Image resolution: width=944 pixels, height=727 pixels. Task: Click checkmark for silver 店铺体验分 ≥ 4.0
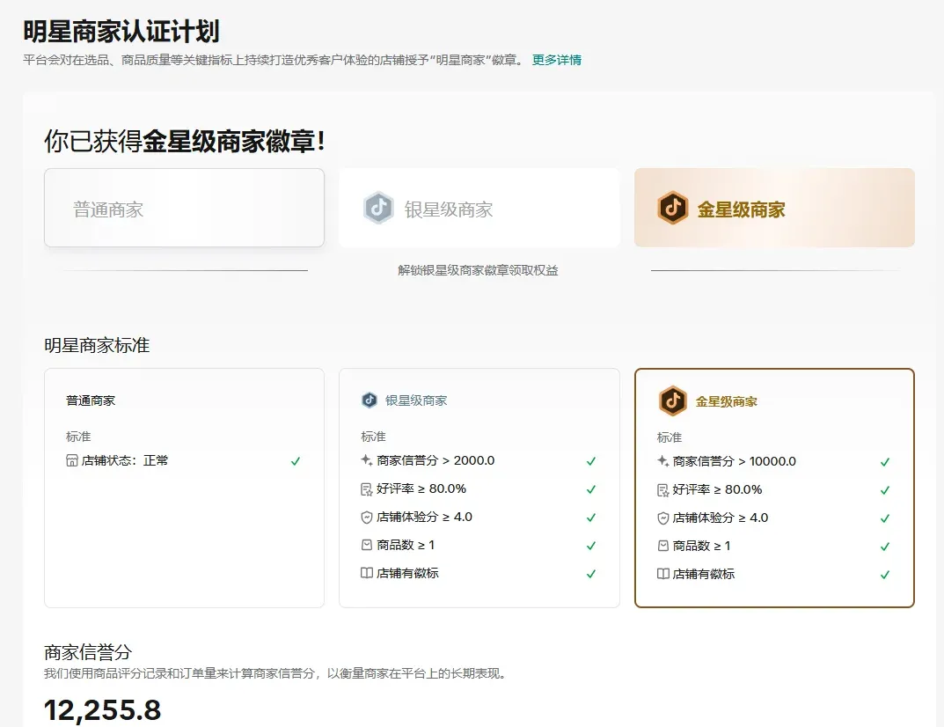click(x=591, y=518)
